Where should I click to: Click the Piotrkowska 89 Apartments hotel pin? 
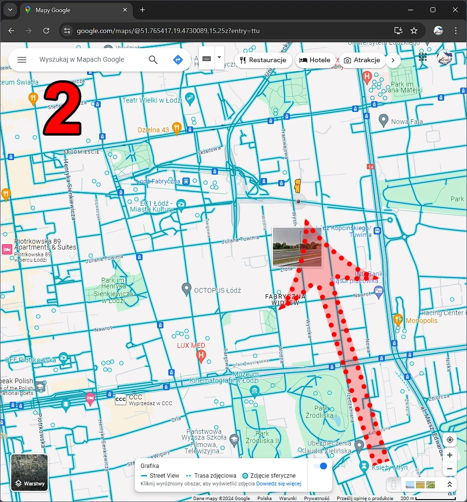(7, 249)
